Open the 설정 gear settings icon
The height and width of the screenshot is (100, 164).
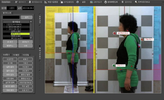pos(78,2)
